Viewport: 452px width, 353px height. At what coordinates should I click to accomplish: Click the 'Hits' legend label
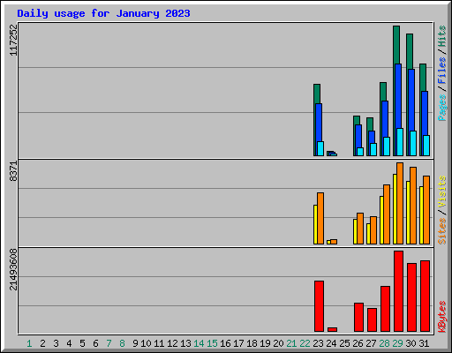click(x=442, y=36)
